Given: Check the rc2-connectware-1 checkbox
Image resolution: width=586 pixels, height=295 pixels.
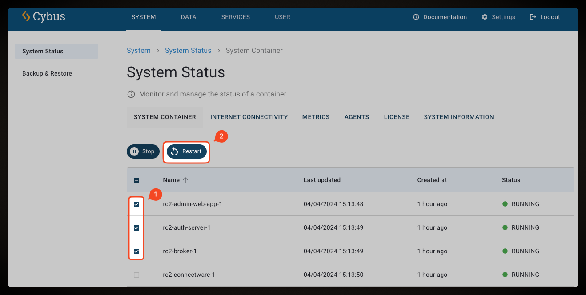Looking at the screenshot, I should (136, 275).
